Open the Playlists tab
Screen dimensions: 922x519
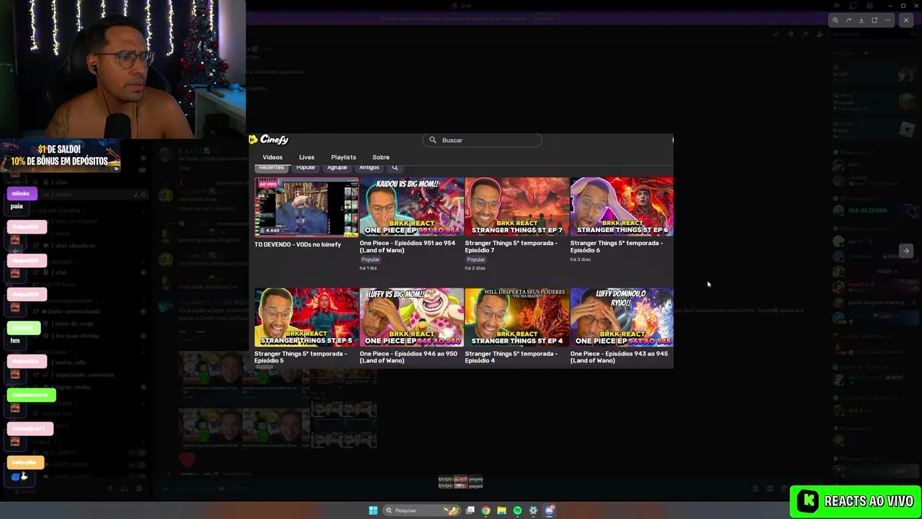click(344, 157)
